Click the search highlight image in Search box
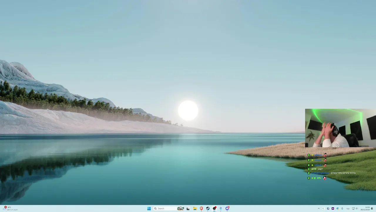 click(x=181, y=208)
